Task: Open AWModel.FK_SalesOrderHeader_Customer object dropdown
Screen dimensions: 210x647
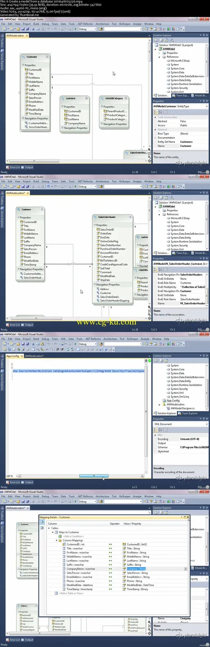Action: pyautogui.click(x=206, y=264)
